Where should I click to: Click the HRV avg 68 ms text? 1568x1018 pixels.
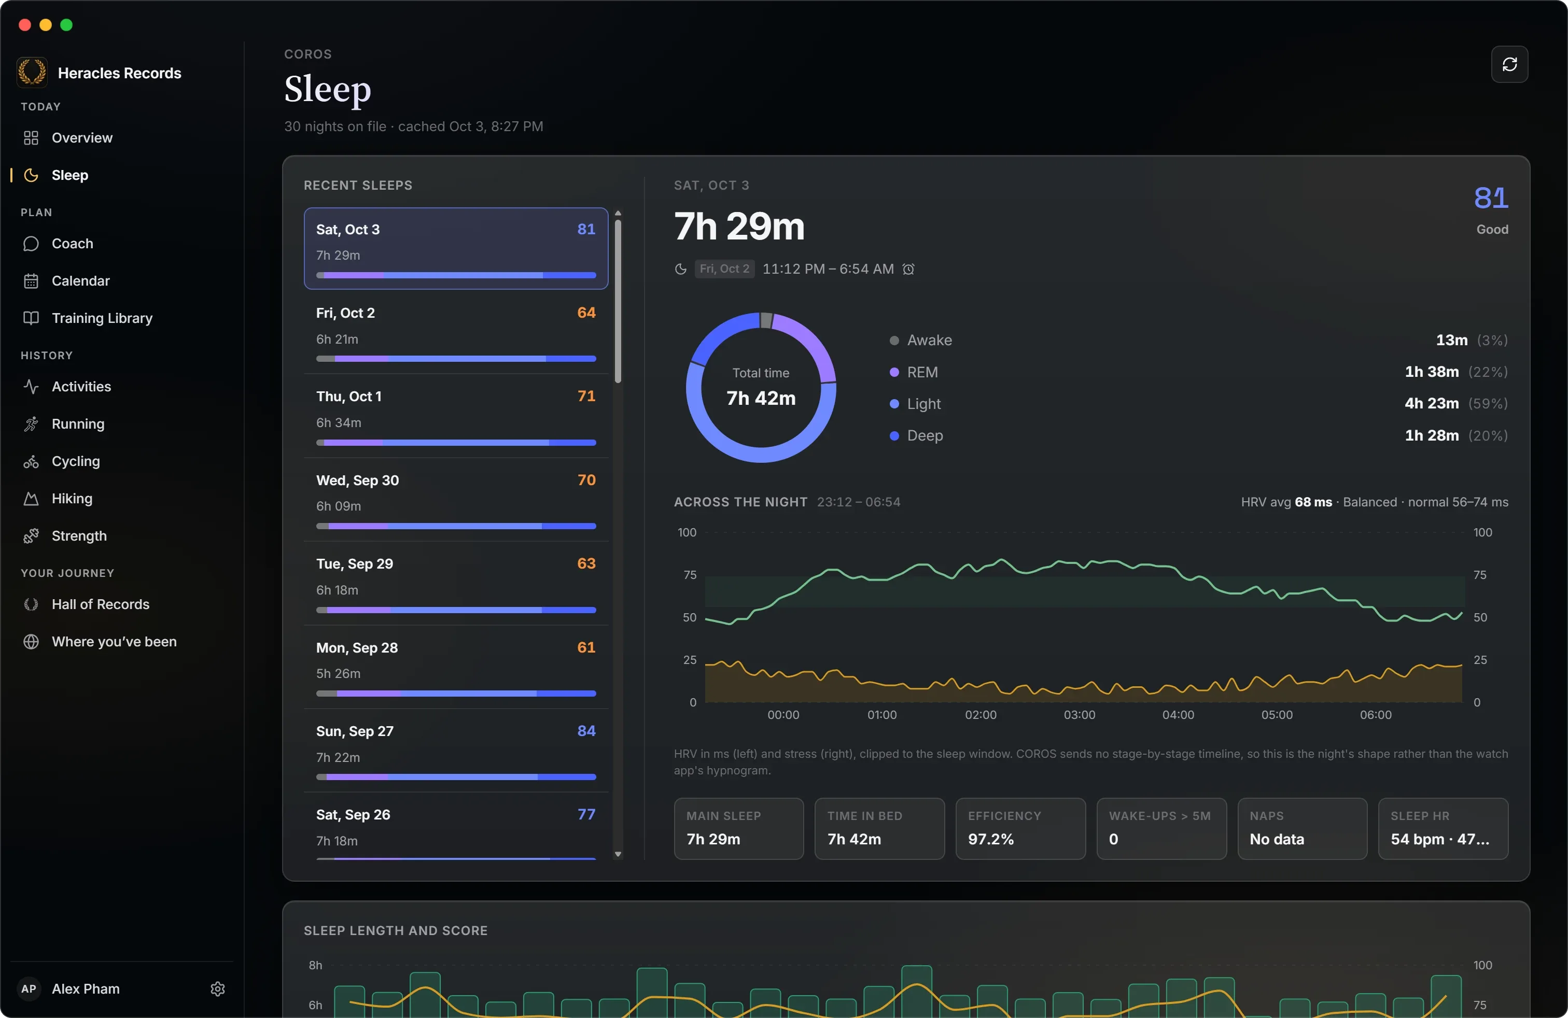tap(1286, 502)
